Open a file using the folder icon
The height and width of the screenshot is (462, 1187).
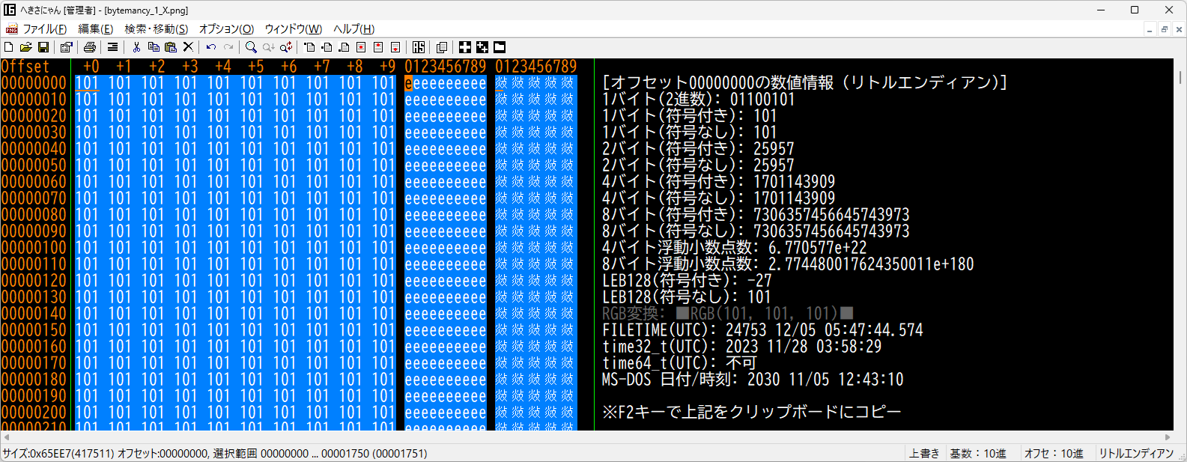(x=25, y=47)
